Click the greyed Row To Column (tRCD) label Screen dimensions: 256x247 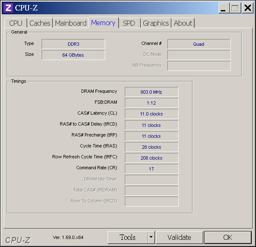click(x=94, y=201)
